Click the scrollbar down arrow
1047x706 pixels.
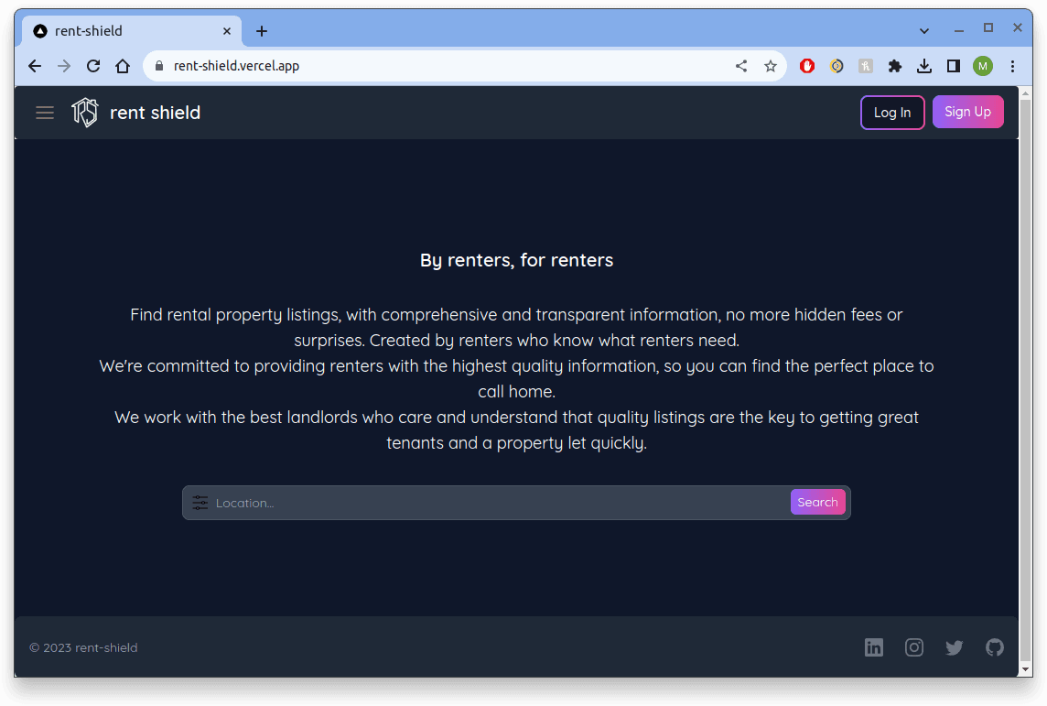point(1026,669)
